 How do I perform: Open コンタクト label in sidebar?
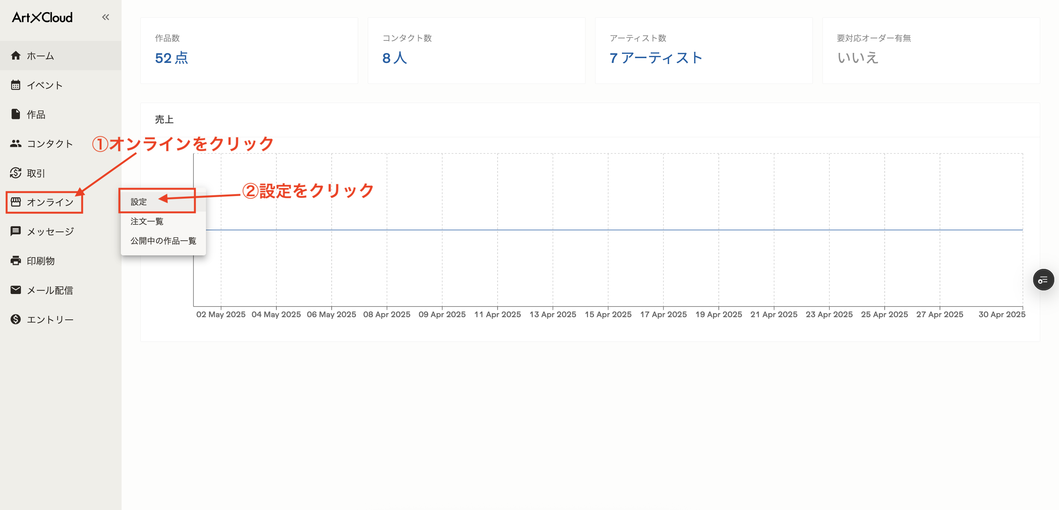pos(50,144)
